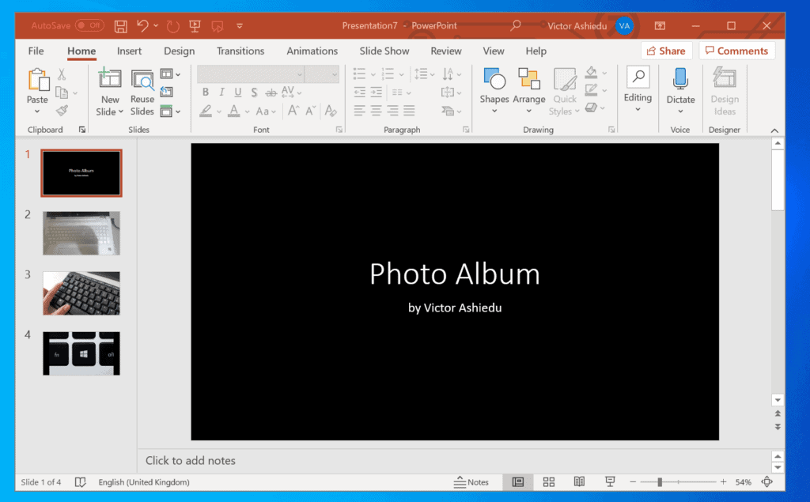The image size is (810, 502).
Task: Open the Transitions tab
Action: point(240,50)
